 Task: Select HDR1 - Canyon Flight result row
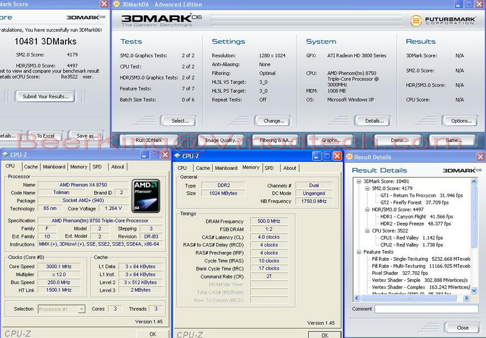click(x=417, y=217)
